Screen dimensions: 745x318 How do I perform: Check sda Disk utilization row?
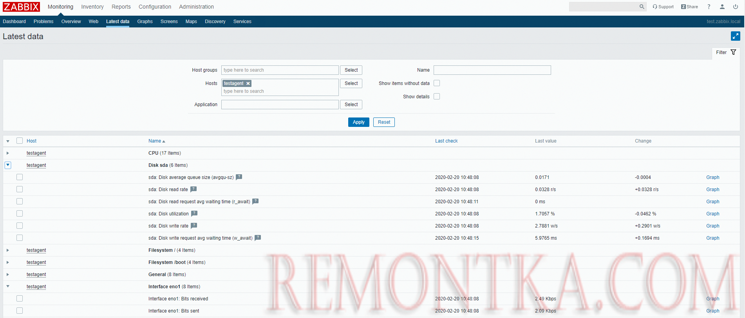point(20,213)
